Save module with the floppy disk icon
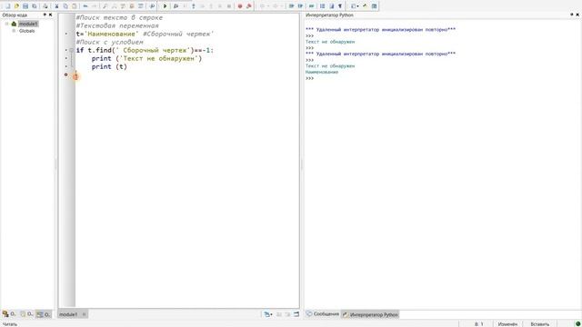 point(25,6)
